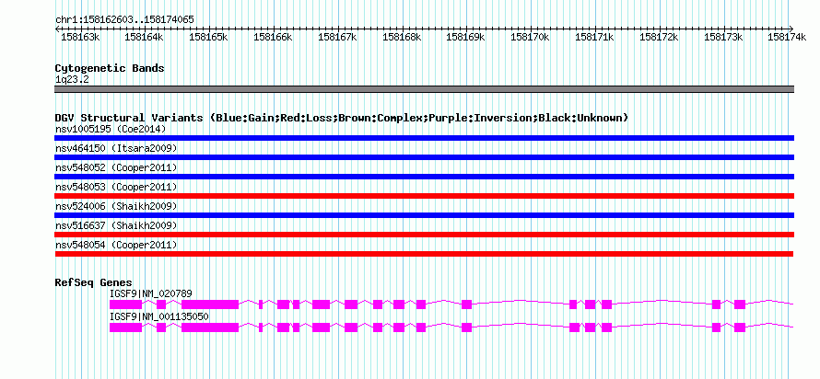Viewport: 820px width, 379px height.
Task: Click the 158163k ruler mark
Action: (80, 37)
